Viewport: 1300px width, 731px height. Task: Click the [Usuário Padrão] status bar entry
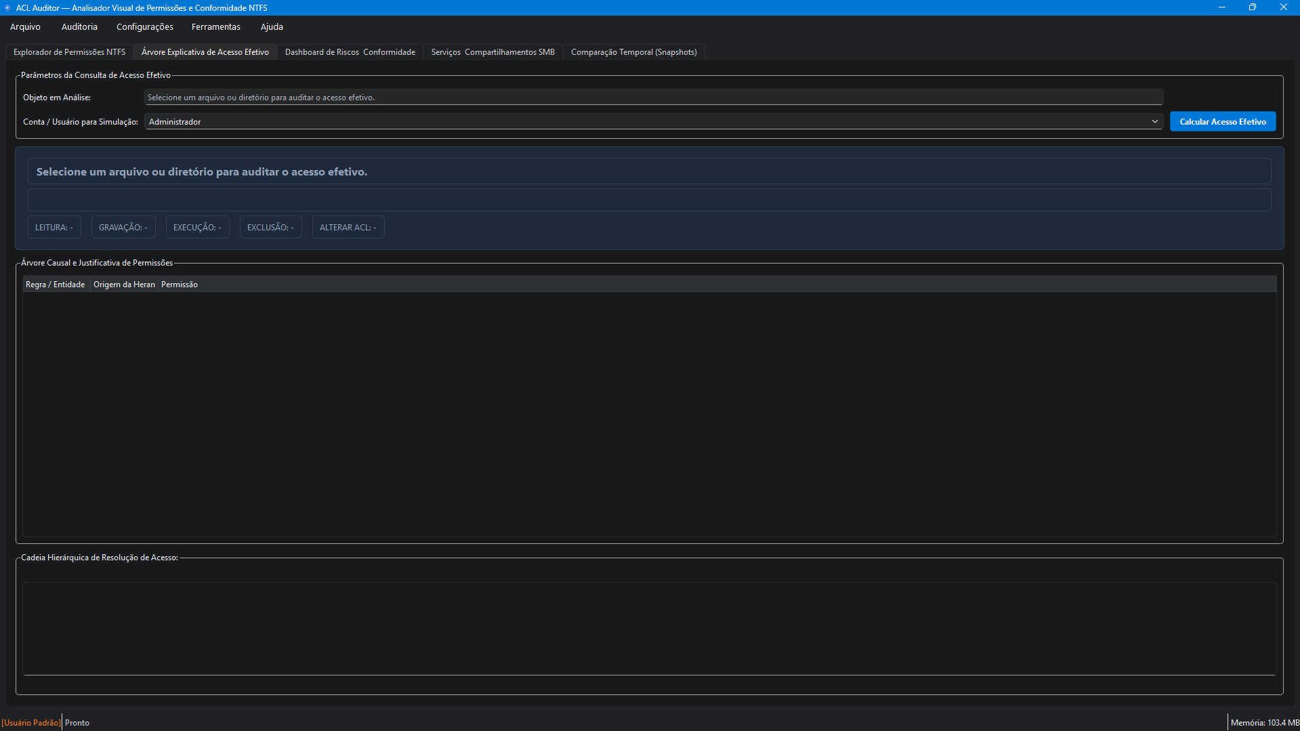30,723
